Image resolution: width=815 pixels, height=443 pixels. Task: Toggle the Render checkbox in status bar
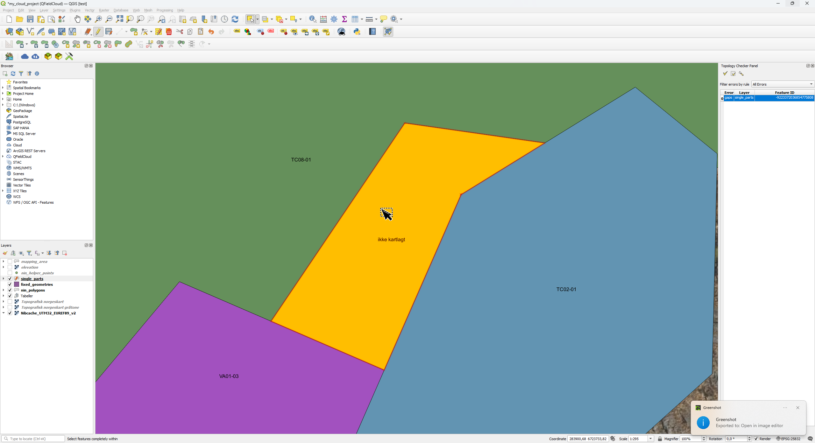(x=756, y=439)
